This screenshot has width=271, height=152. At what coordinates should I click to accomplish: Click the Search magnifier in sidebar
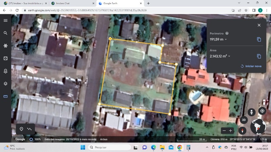[5, 33]
